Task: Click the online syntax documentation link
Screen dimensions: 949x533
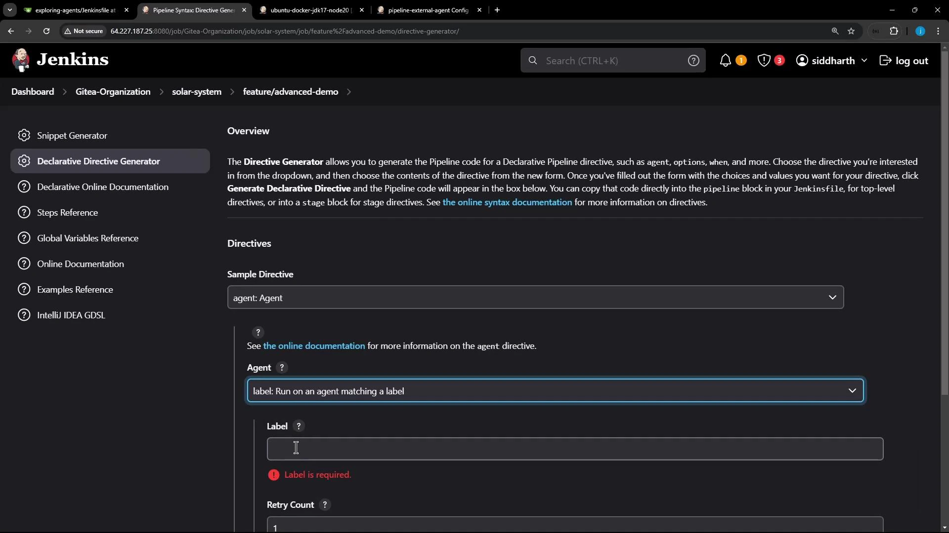Action: tap(507, 202)
